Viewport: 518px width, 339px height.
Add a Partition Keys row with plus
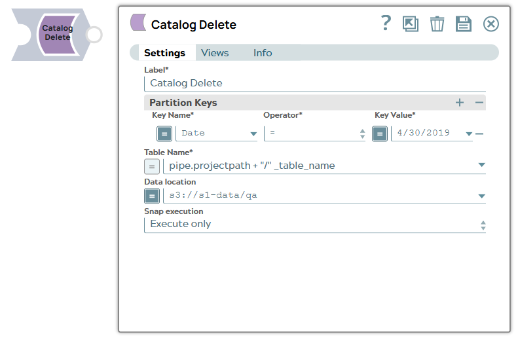(x=460, y=103)
